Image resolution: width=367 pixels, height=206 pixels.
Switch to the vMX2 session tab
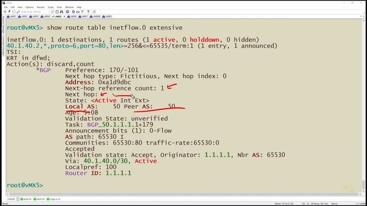click(x=22, y=17)
